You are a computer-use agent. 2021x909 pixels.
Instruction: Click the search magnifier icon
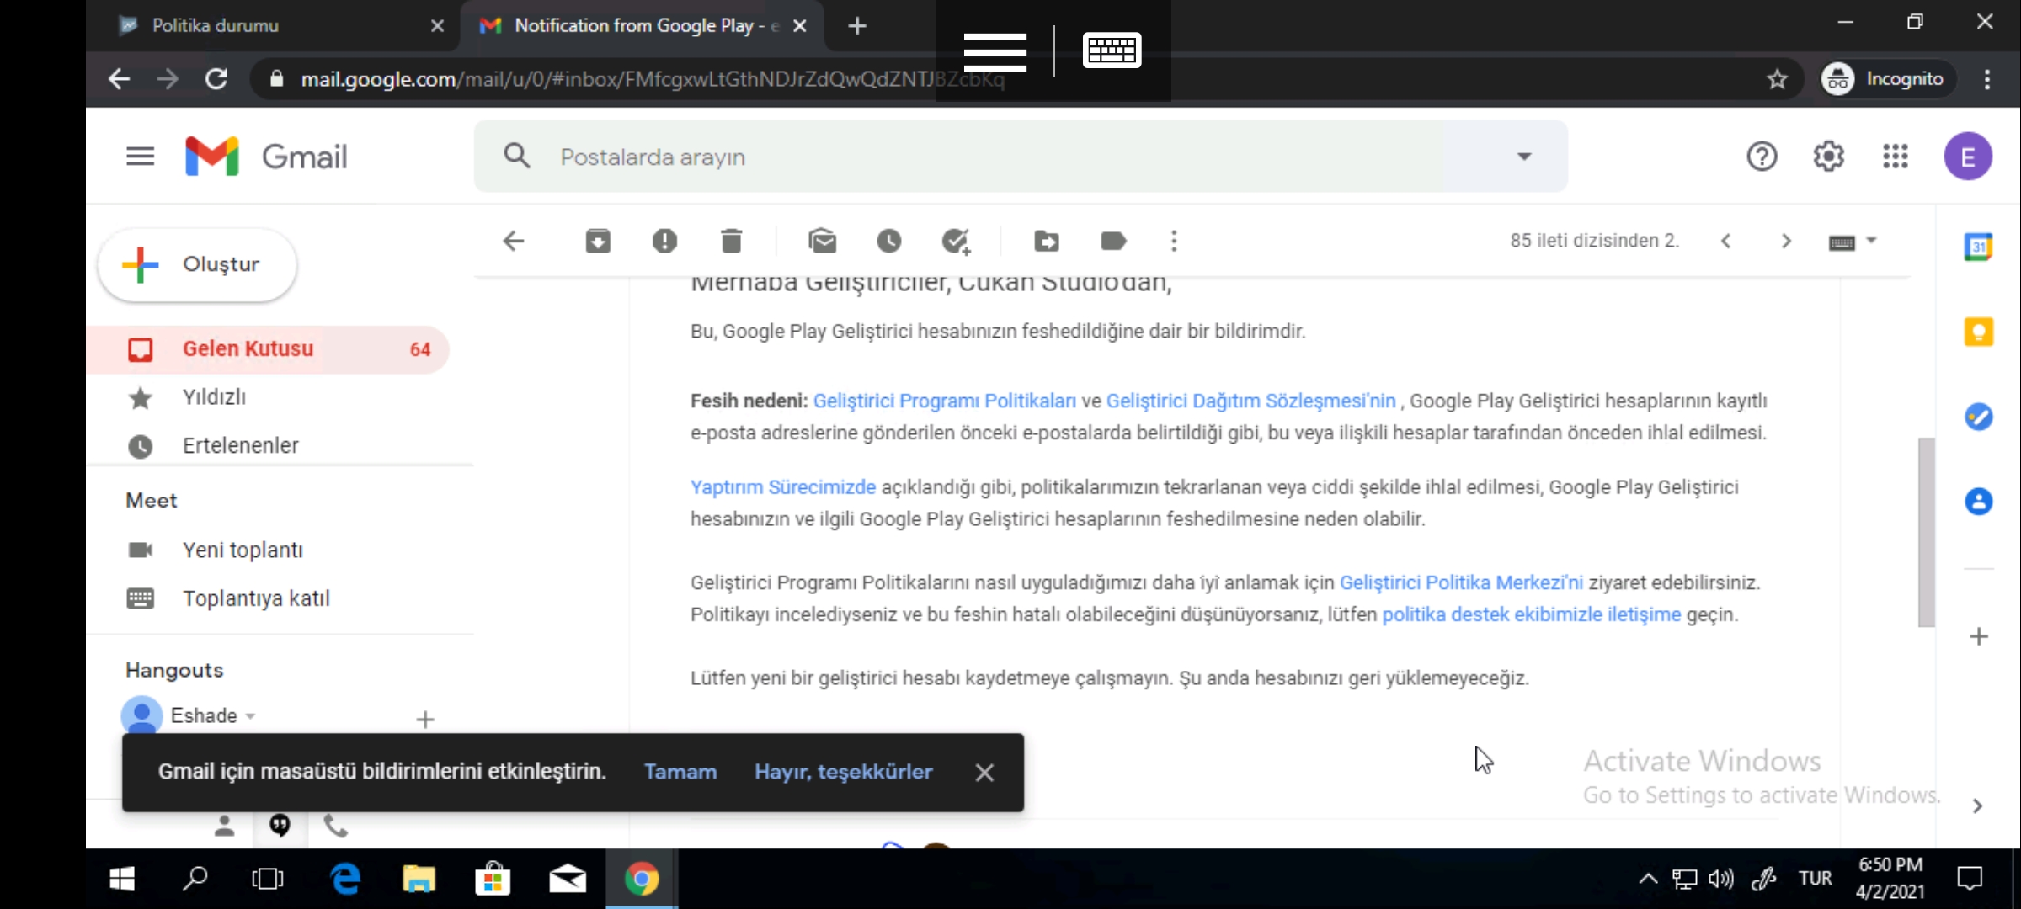[x=516, y=156]
